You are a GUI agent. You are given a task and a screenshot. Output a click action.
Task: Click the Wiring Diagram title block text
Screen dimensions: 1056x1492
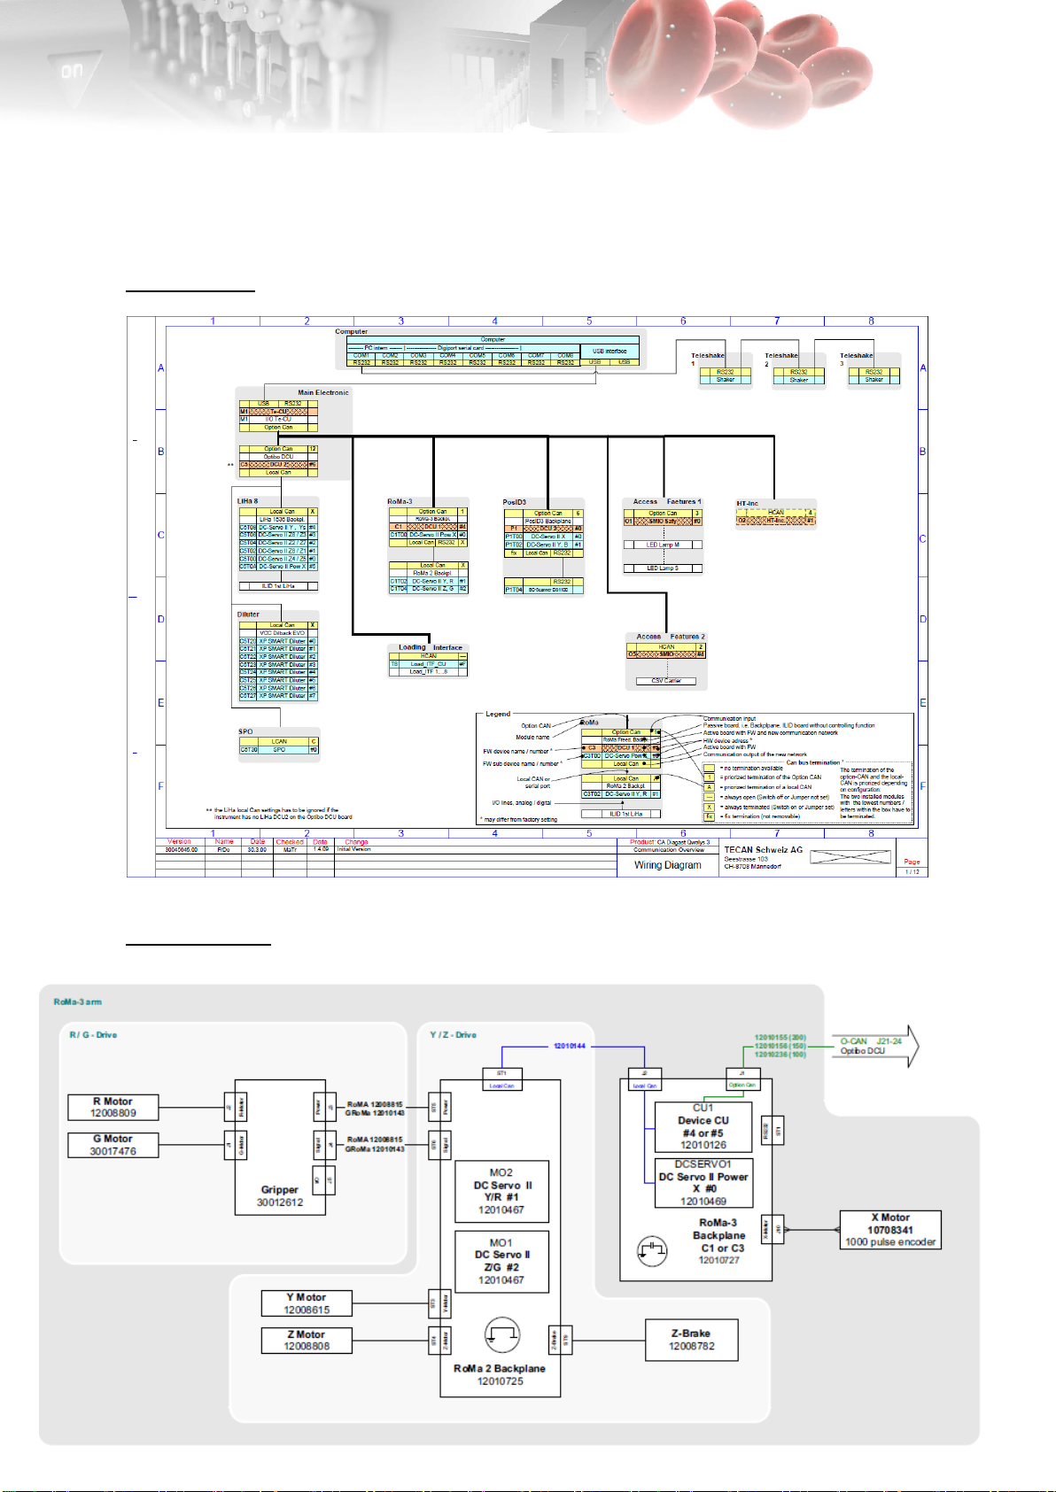[x=667, y=865]
